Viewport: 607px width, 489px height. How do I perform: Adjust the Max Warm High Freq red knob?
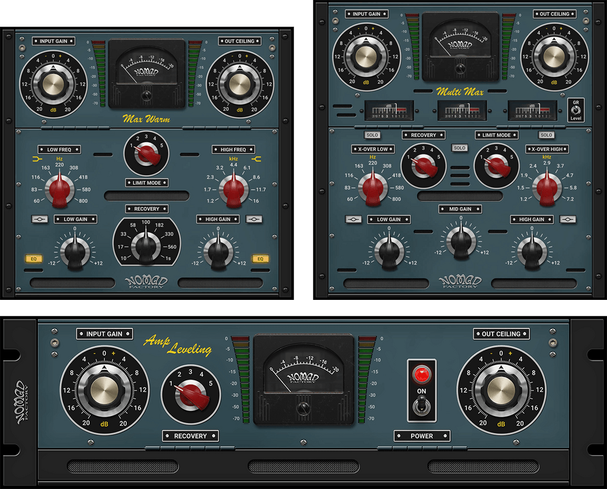(x=234, y=189)
